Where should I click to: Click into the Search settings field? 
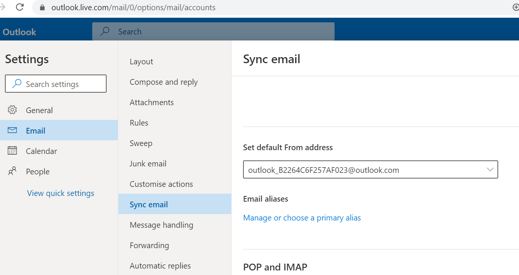pyautogui.click(x=56, y=84)
